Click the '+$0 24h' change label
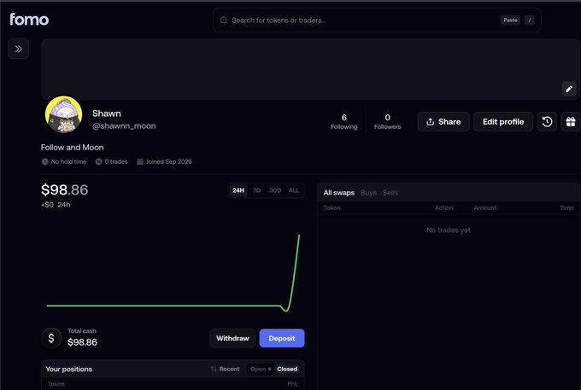581x390 pixels. [x=56, y=205]
